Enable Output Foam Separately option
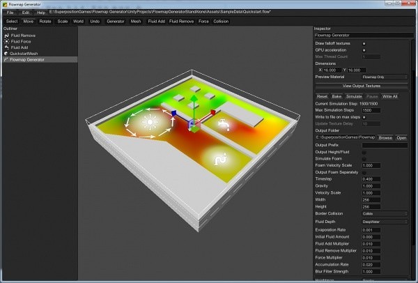 [x=364, y=173]
